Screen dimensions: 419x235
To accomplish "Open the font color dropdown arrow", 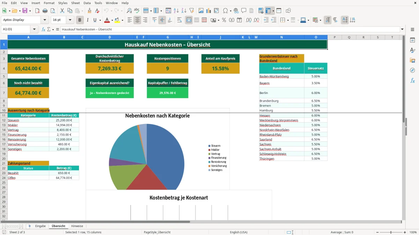I will pos(112,20).
